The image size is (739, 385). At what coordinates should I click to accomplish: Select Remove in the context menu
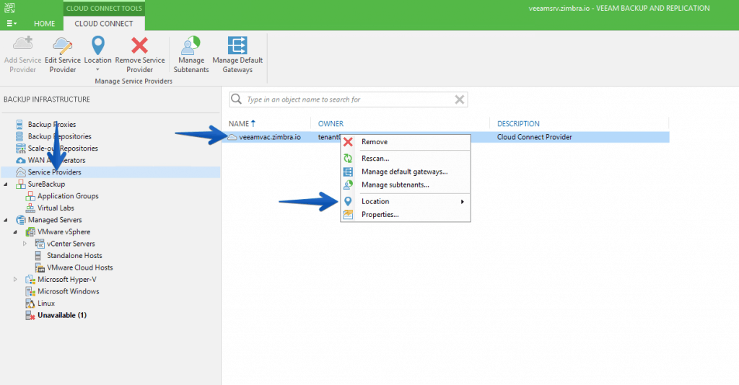coord(374,142)
